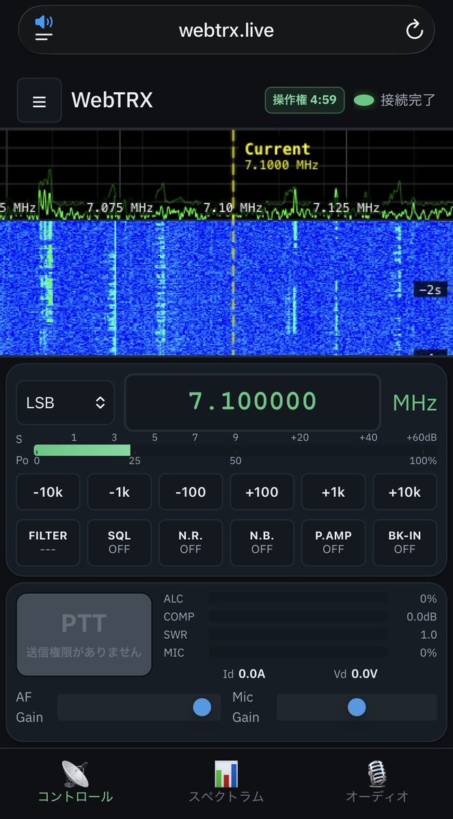Click the WebTRX title
Screen dimensions: 453x819
pyautogui.click(x=112, y=100)
